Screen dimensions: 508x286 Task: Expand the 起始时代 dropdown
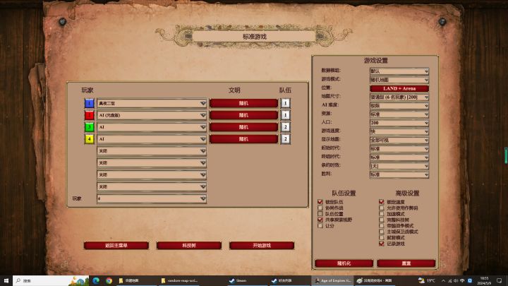coord(399,148)
